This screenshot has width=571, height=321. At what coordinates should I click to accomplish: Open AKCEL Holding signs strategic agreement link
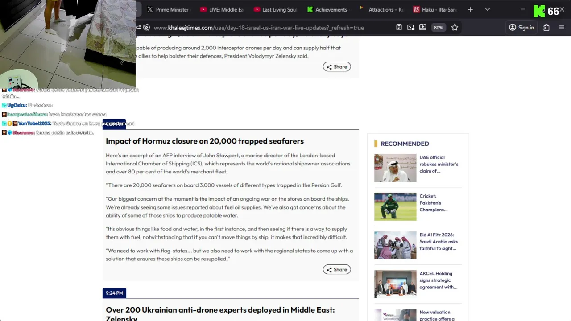438,280
